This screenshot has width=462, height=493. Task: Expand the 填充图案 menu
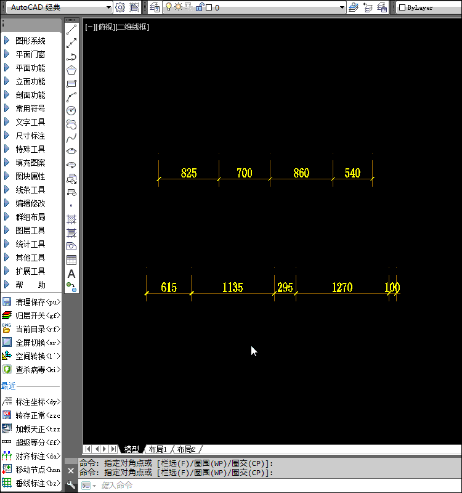point(30,163)
